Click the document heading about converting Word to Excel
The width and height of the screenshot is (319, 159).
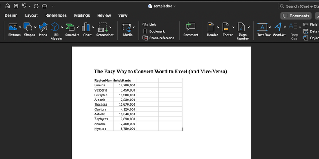(x=160, y=71)
